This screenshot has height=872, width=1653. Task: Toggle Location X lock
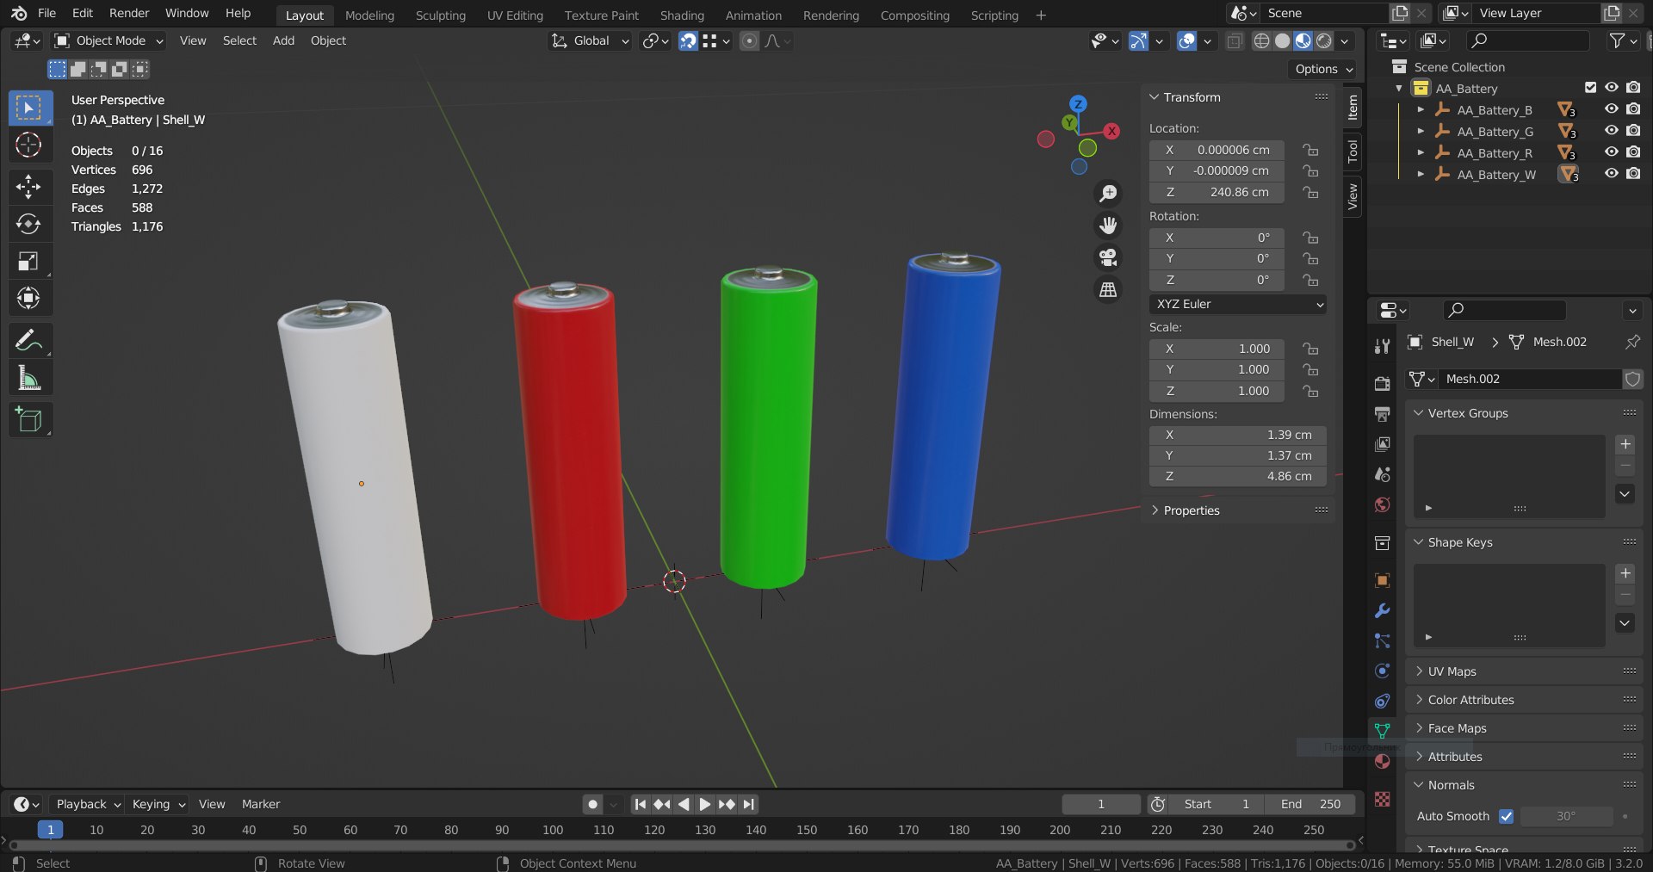pos(1310,150)
